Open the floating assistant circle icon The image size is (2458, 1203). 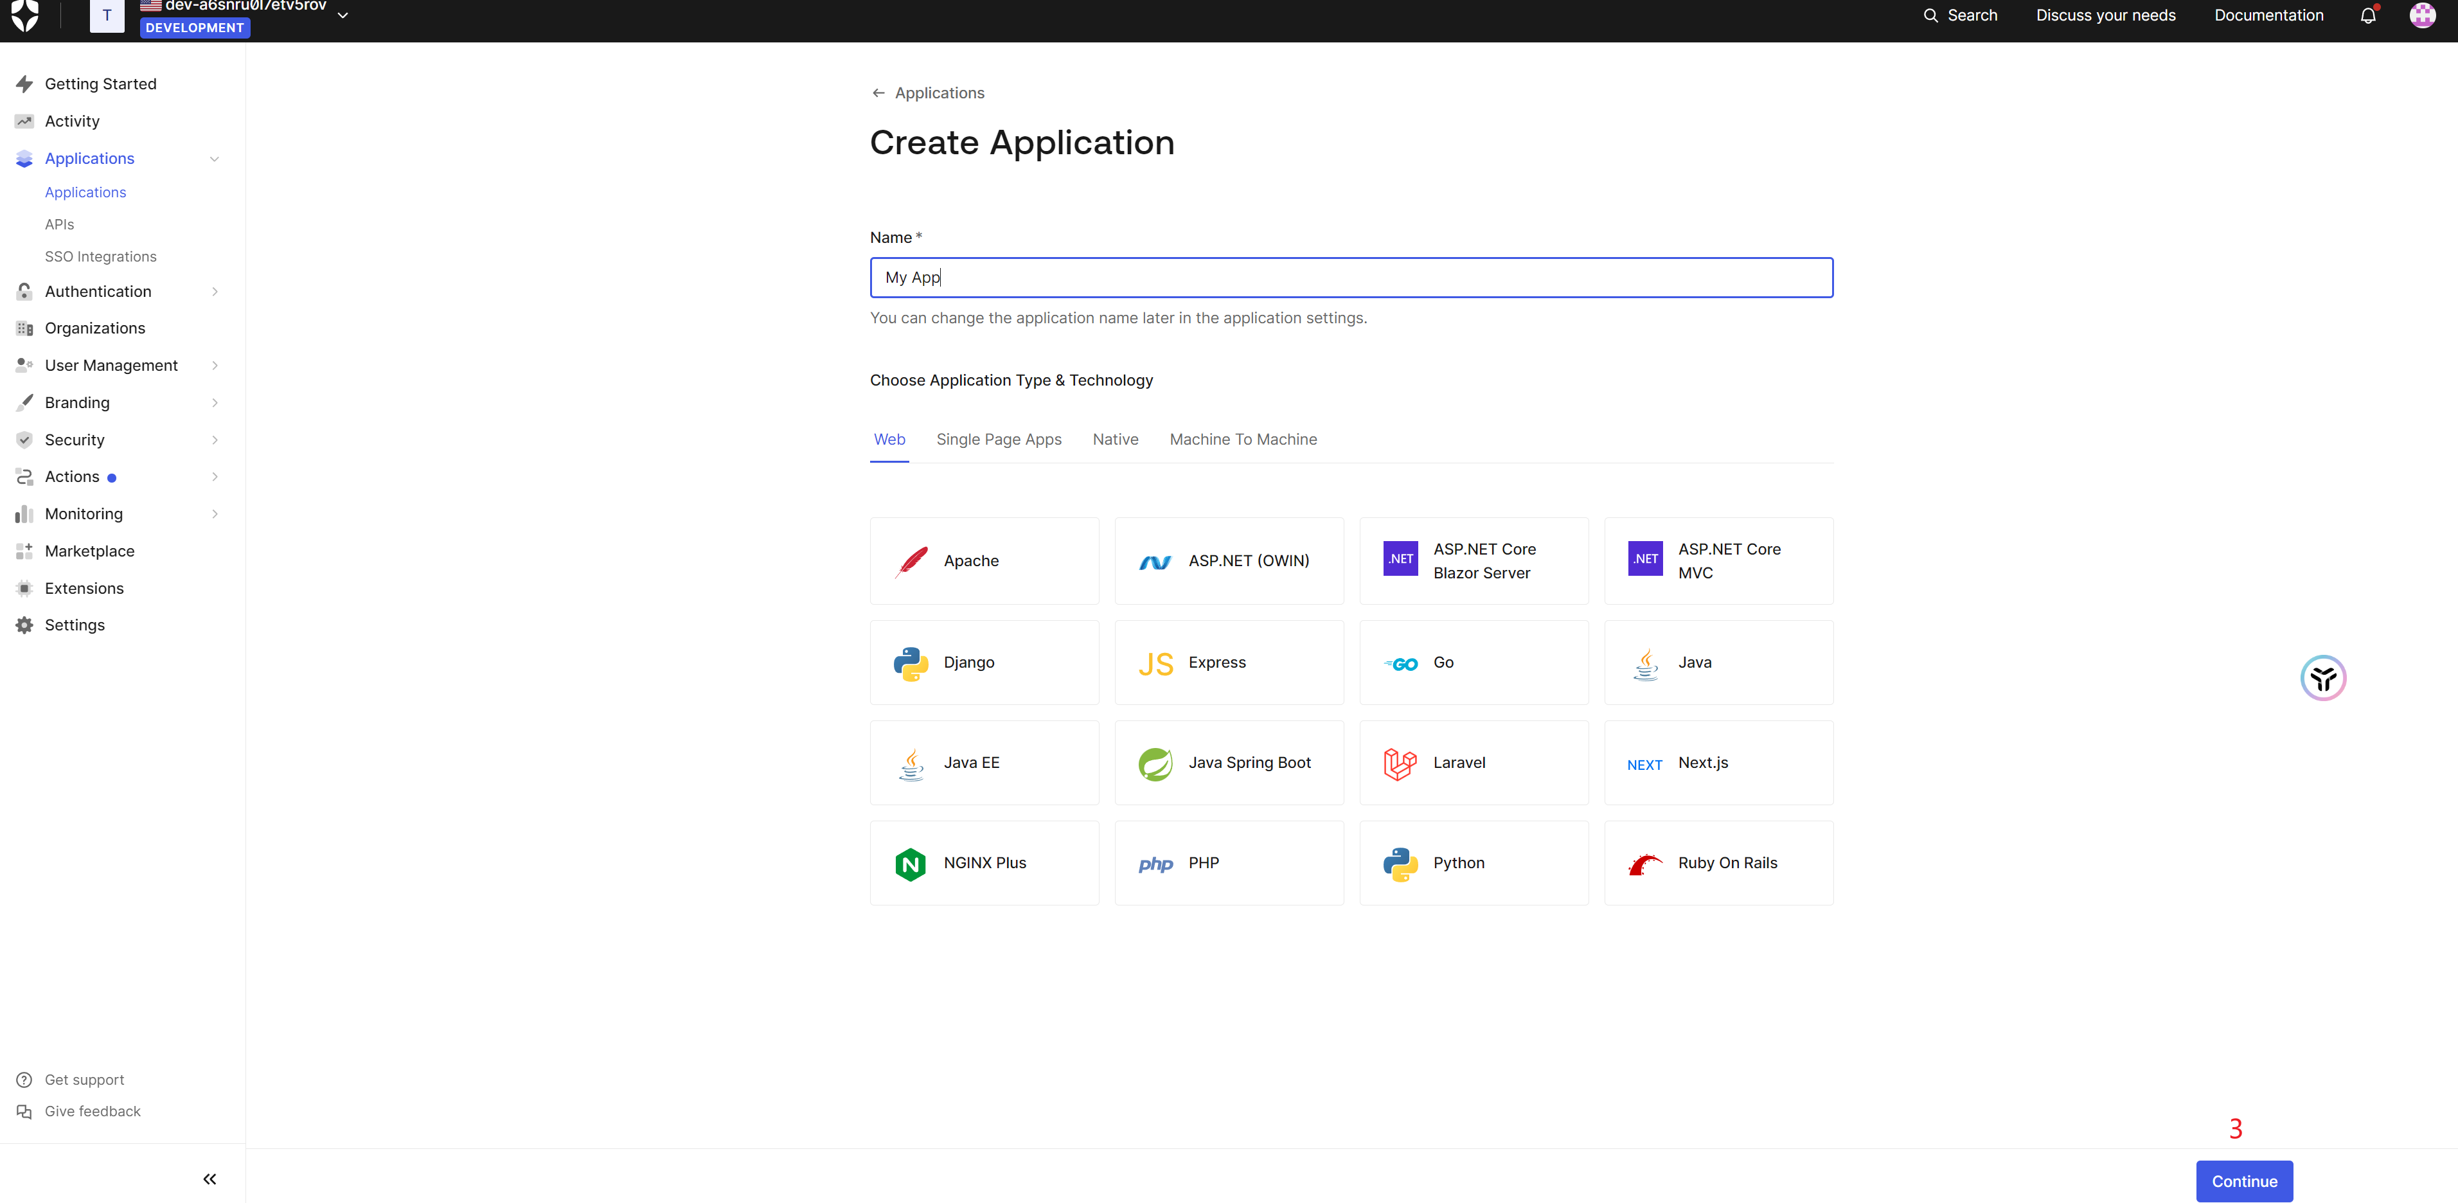pos(2322,679)
